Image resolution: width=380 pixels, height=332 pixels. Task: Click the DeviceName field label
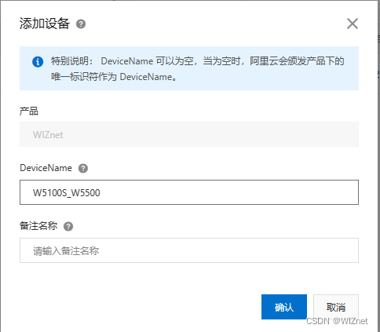tap(46, 168)
